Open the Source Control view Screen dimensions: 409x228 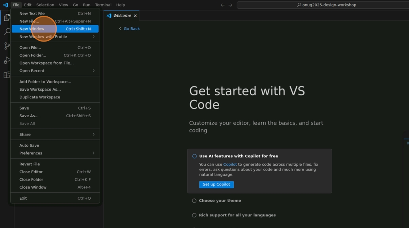[7, 46]
